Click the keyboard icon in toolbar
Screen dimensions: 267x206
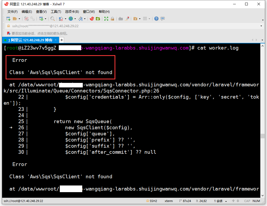tap(121, 19)
